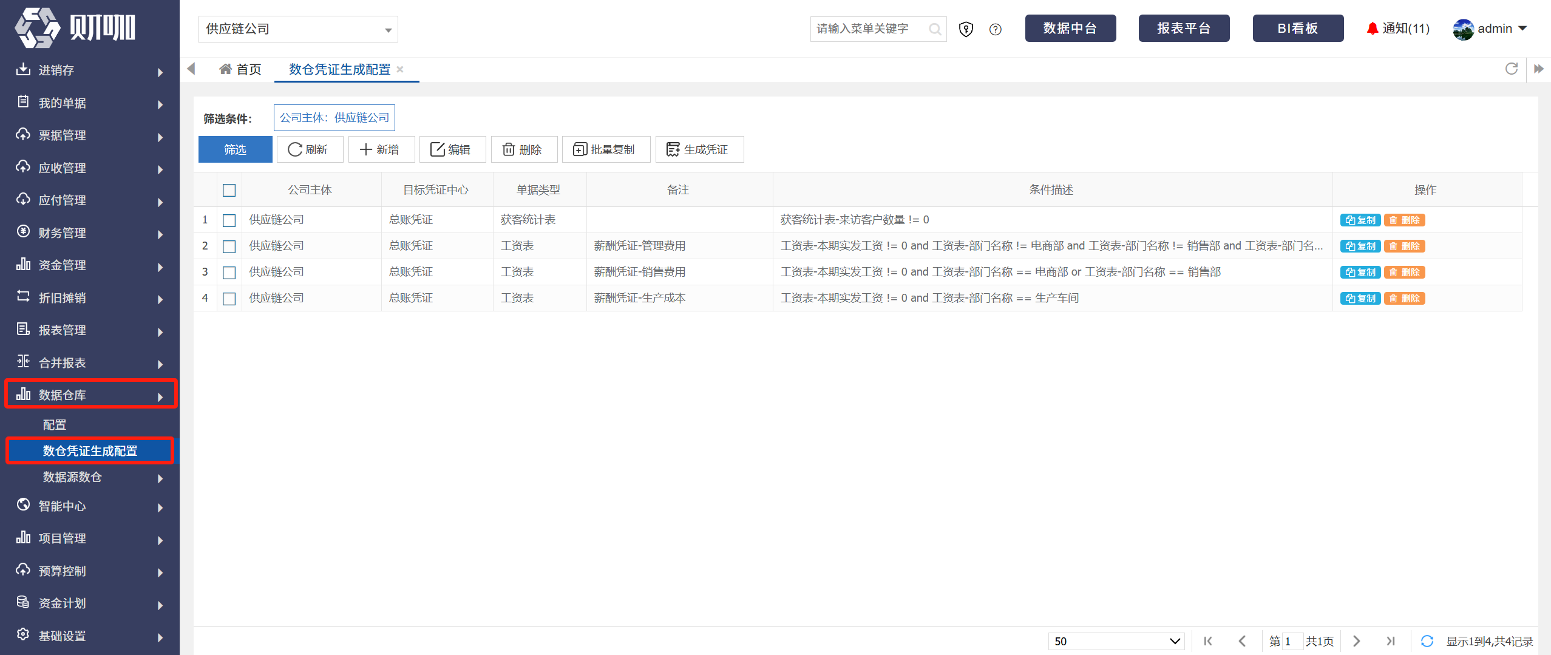Click the search magnifier icon

(935, 29)
